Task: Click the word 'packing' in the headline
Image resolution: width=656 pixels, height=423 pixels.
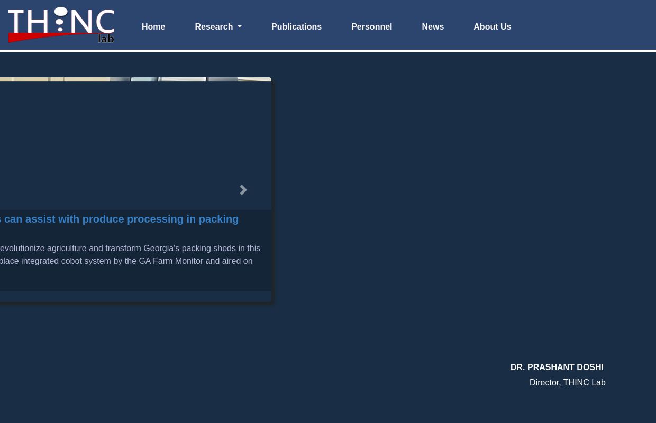Action: 218,219
